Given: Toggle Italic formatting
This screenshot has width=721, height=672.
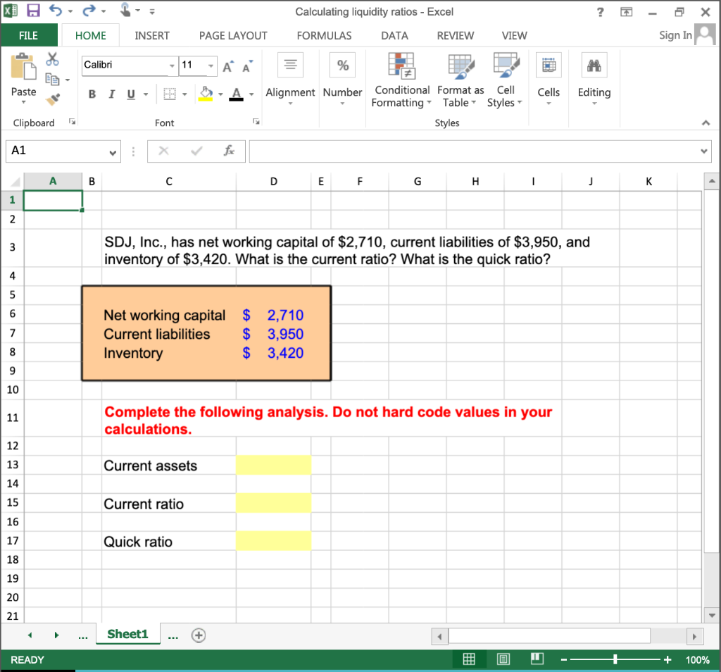Looking at the screenshot, I should [x=111, y=94].
